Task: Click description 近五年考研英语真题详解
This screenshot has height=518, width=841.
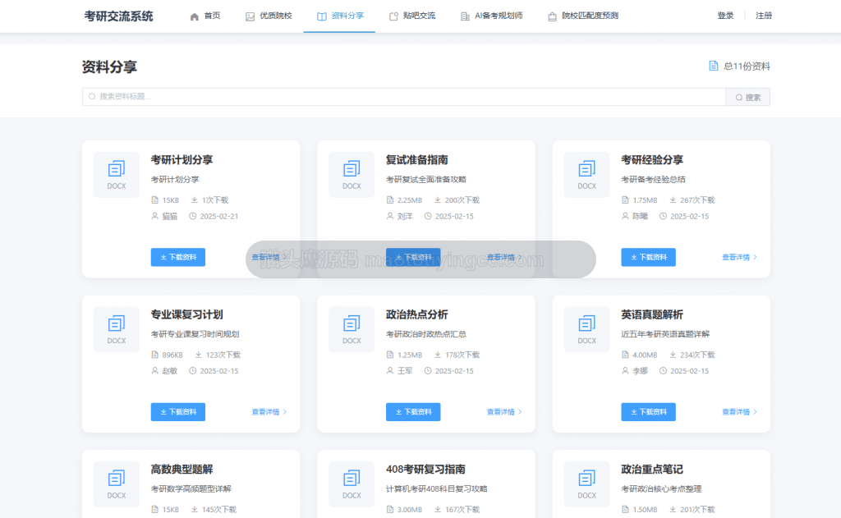Action: (665, 334)
